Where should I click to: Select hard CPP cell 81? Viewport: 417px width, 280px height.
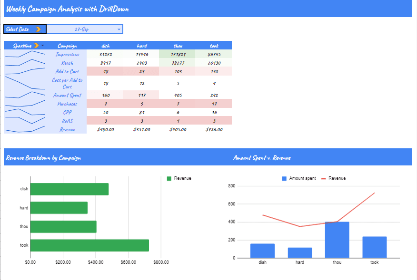point(142,112)
